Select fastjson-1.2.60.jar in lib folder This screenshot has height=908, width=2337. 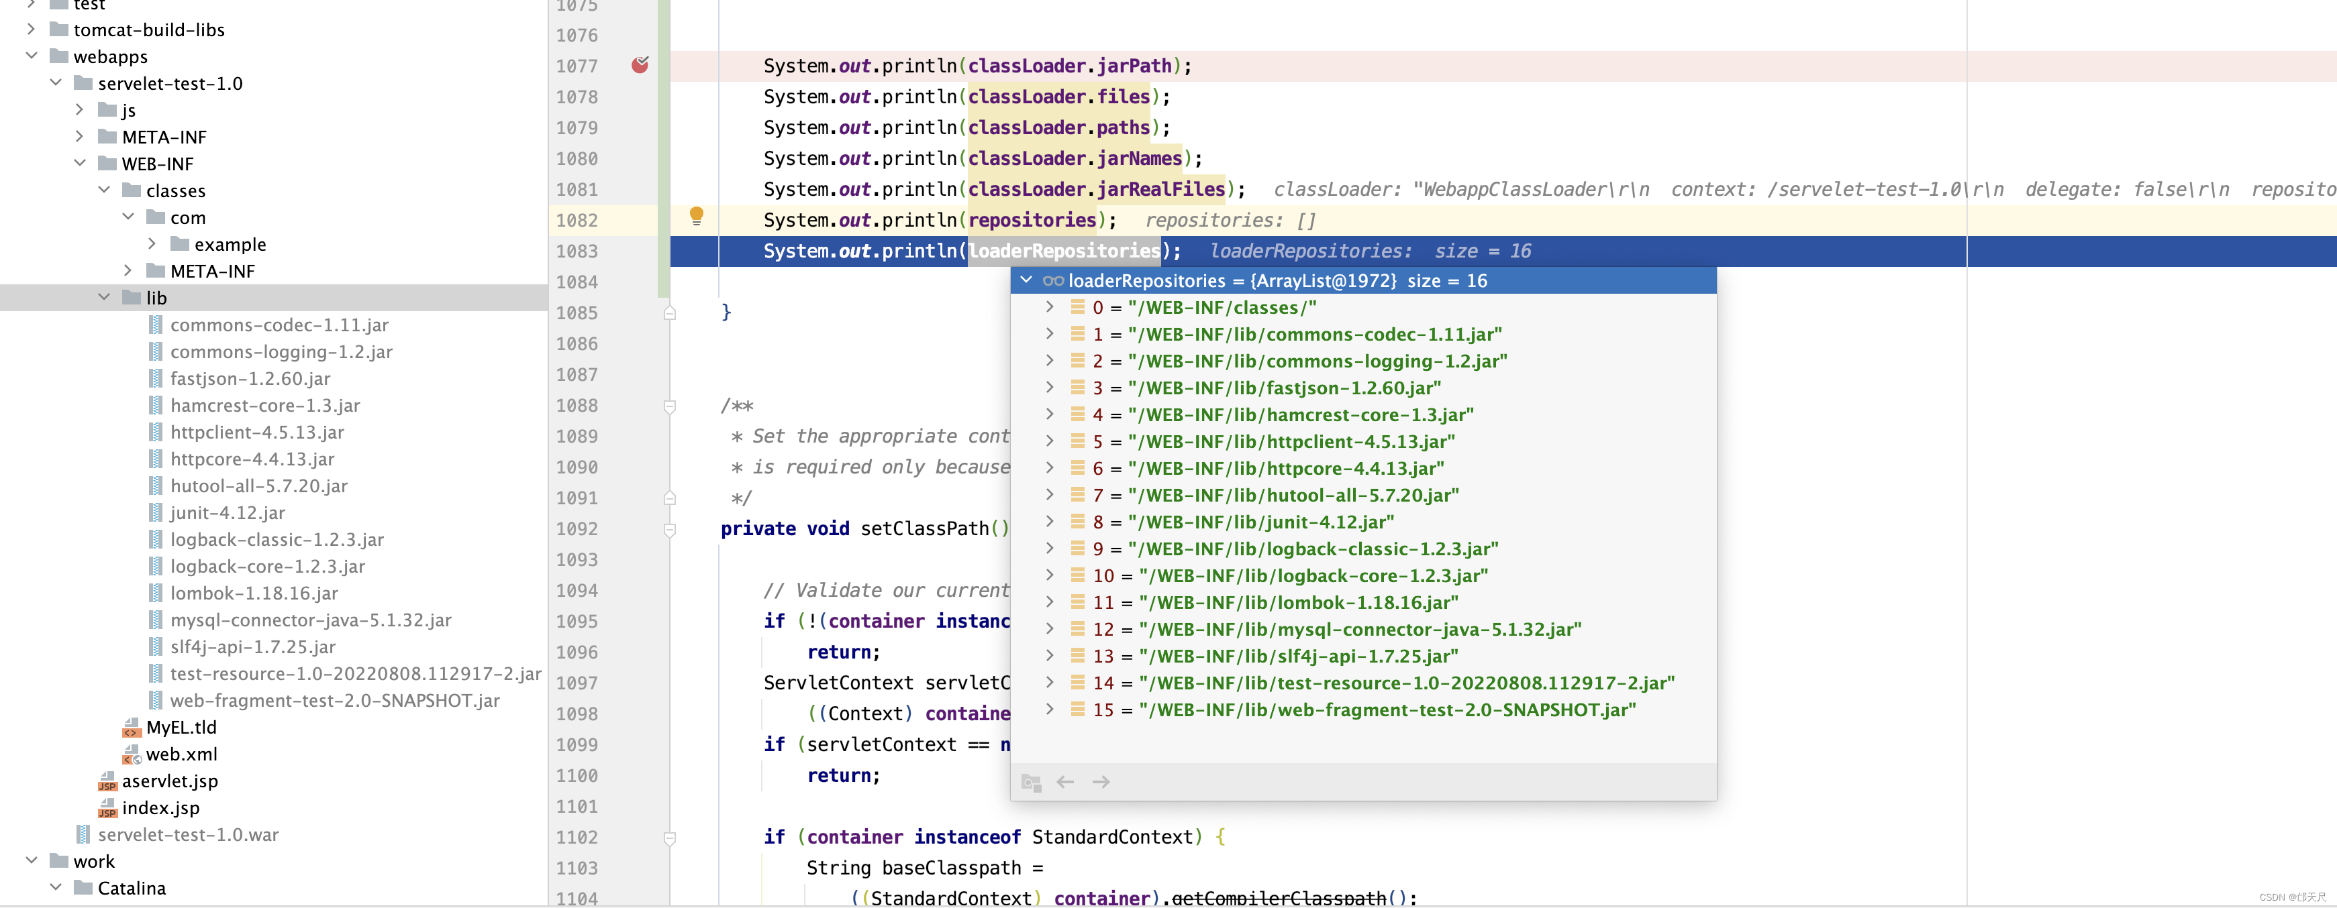pyautogui.click(x=250, y=378)
